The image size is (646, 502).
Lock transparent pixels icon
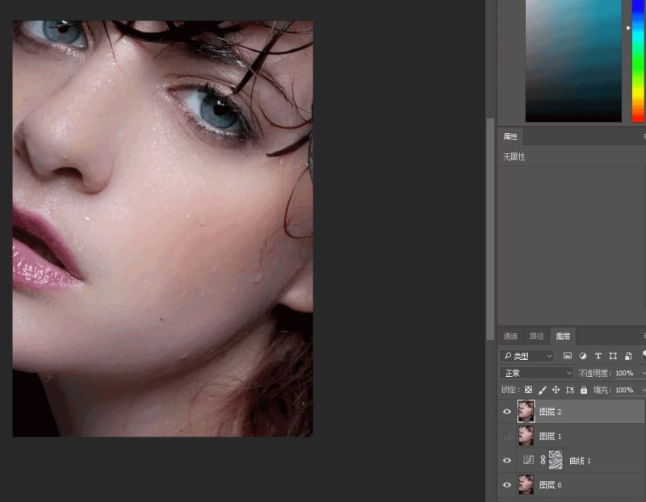point(529,390)
